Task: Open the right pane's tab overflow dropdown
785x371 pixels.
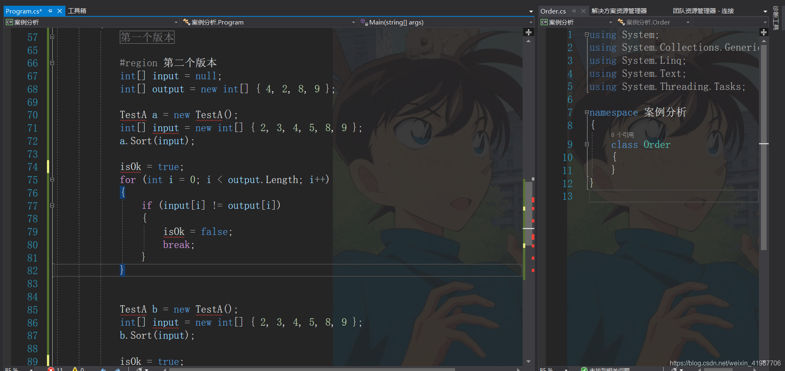Action: 765,11
